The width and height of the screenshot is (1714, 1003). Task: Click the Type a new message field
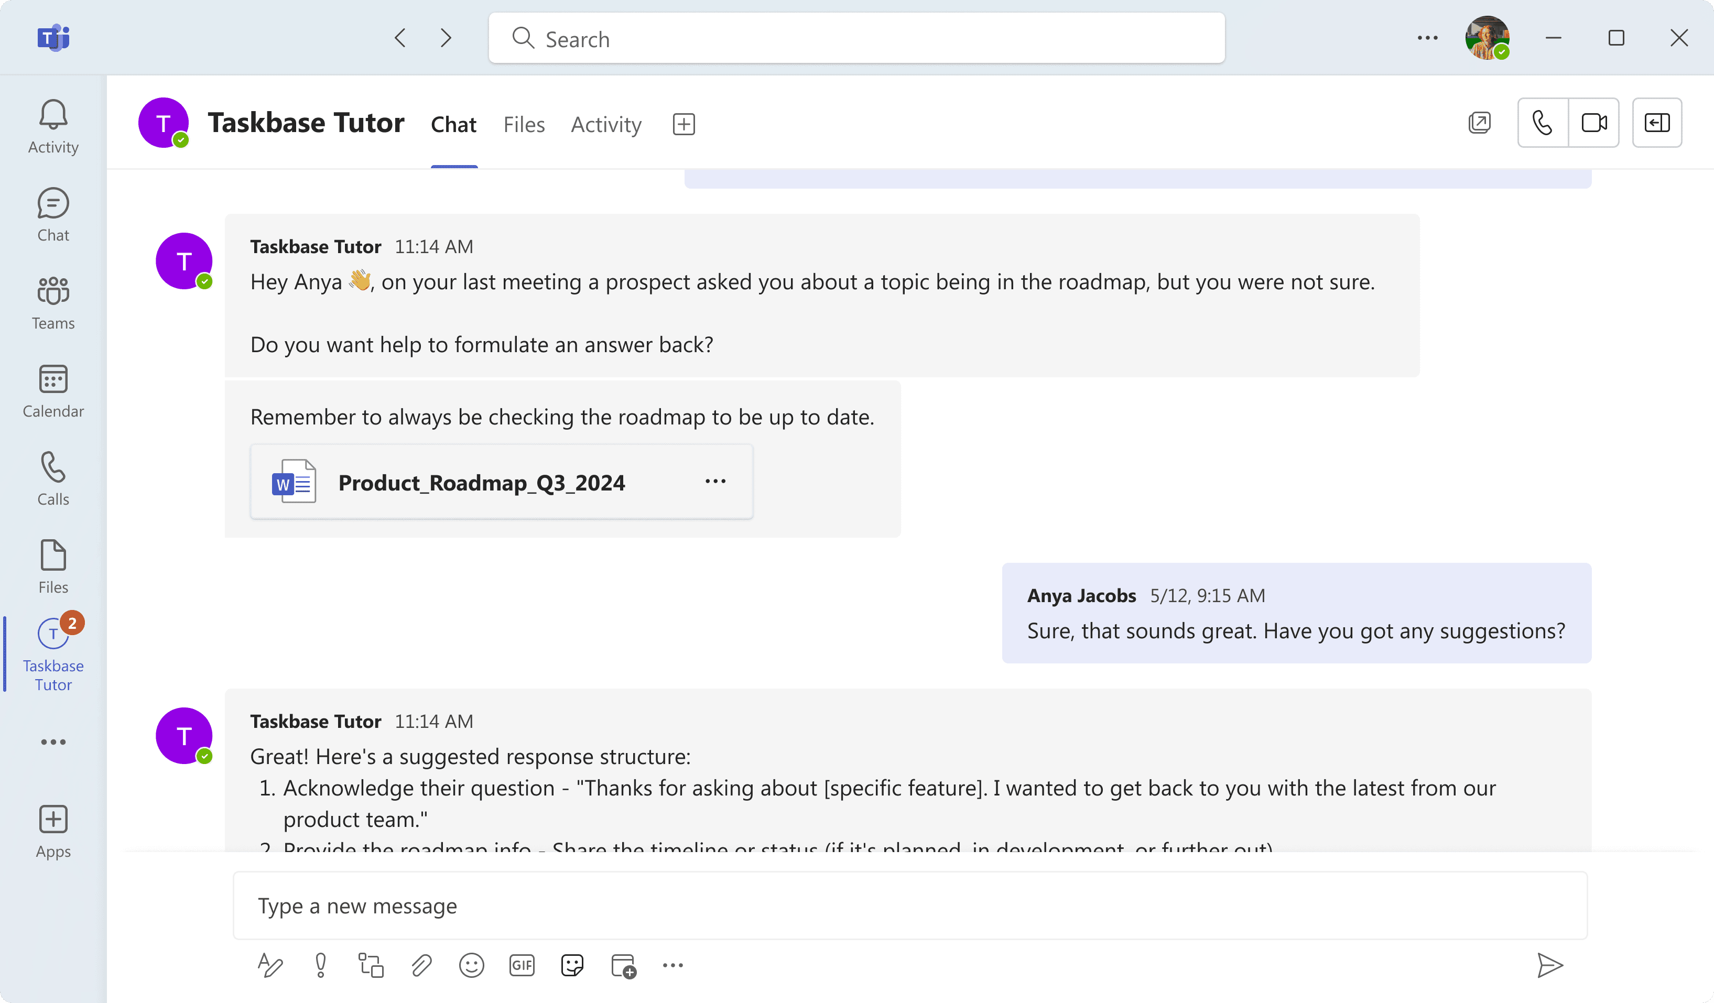[x=910, y=906]
